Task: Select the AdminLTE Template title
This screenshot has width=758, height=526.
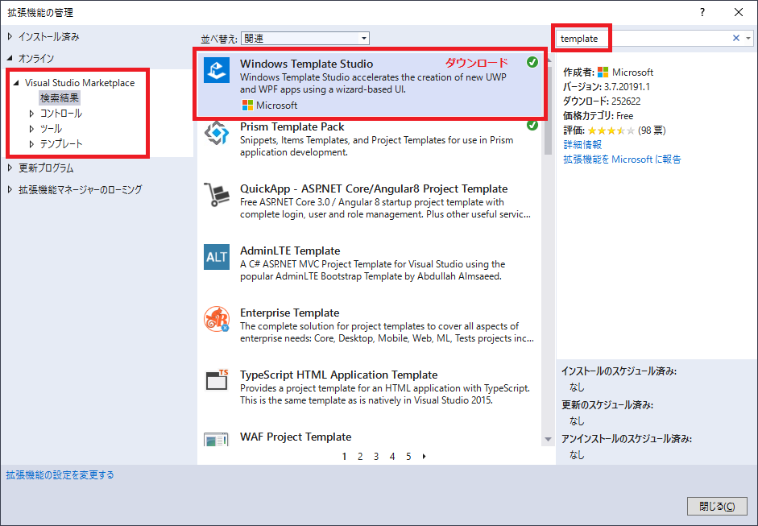Action: click(290, 251)
